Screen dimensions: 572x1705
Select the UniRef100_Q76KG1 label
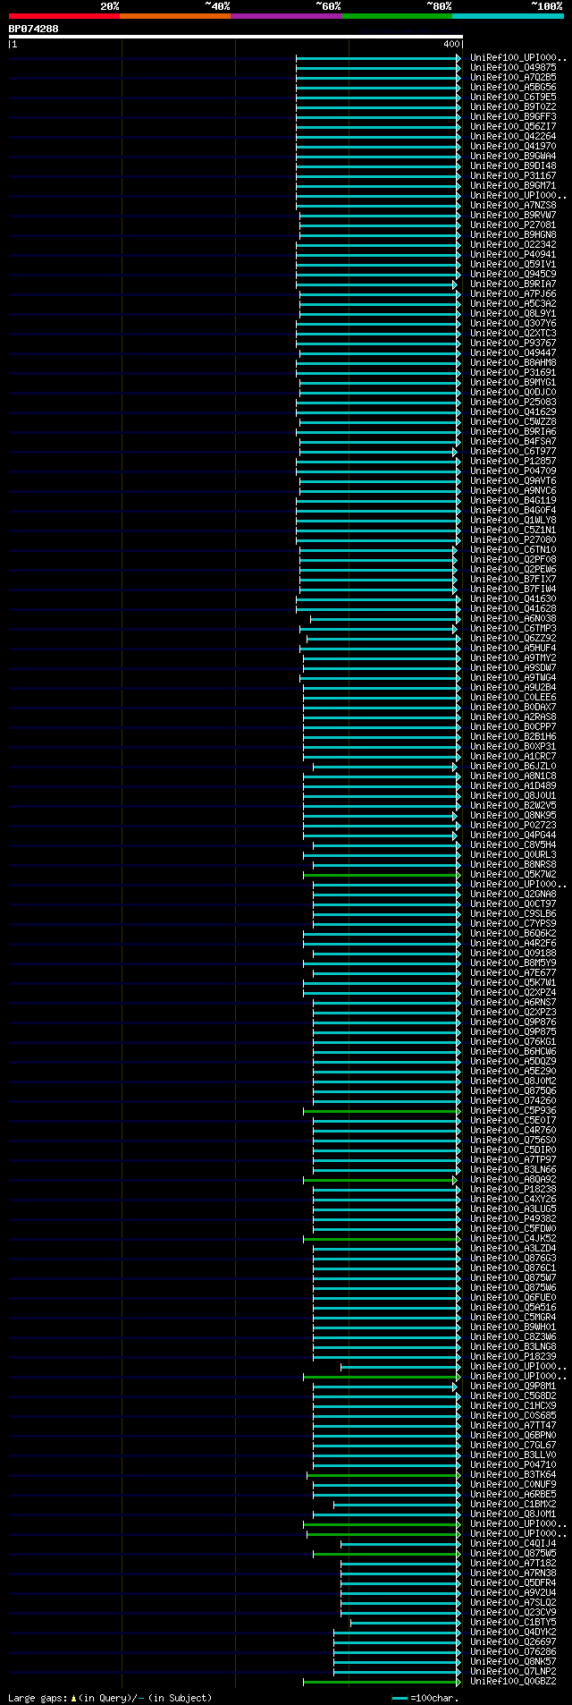(513, 1041)
